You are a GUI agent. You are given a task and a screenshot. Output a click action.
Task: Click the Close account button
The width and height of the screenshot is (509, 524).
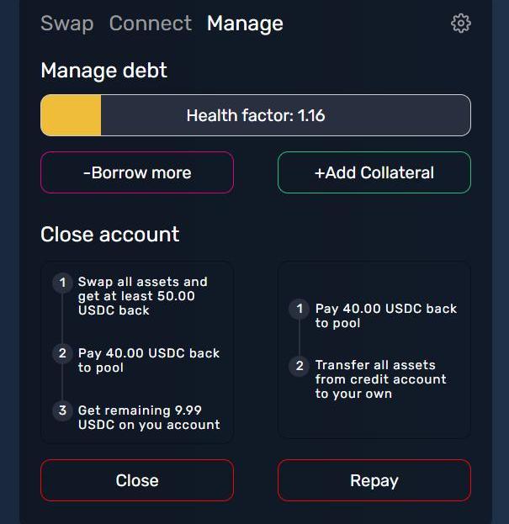(x=137, y=480)
